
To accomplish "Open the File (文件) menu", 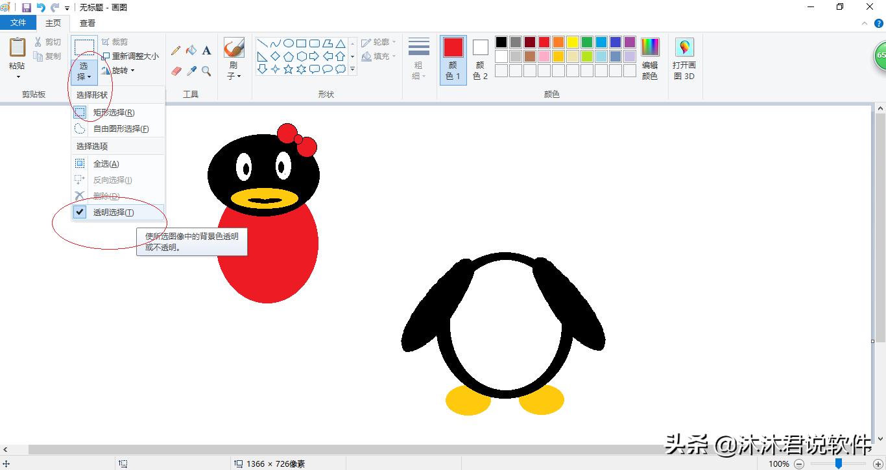I will [x=19, y=23].
